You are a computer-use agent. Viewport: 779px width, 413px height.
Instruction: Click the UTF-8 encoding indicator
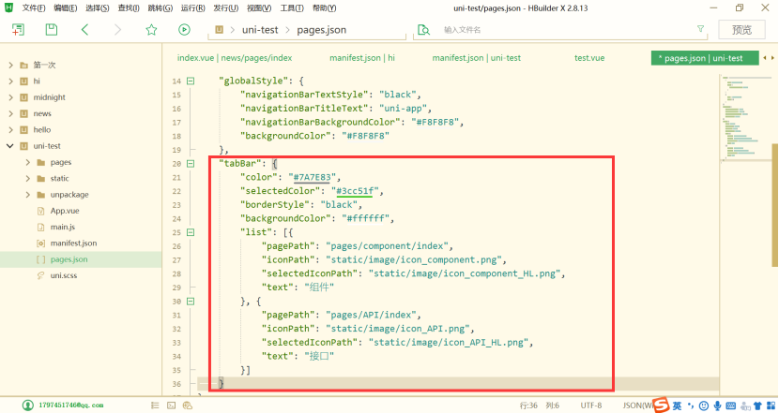pyautogui.click(x=591, y=406)
